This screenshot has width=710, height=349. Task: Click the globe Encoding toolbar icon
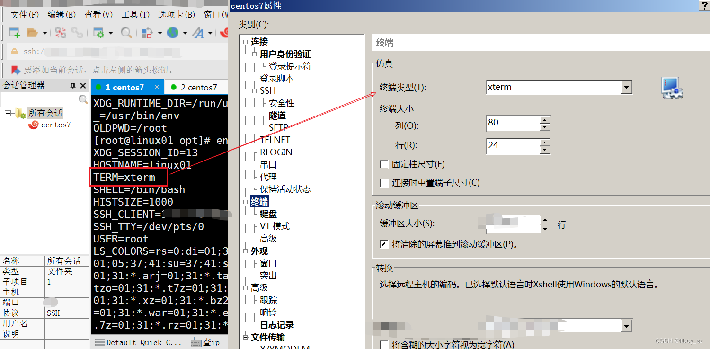(x=173, y=33)
